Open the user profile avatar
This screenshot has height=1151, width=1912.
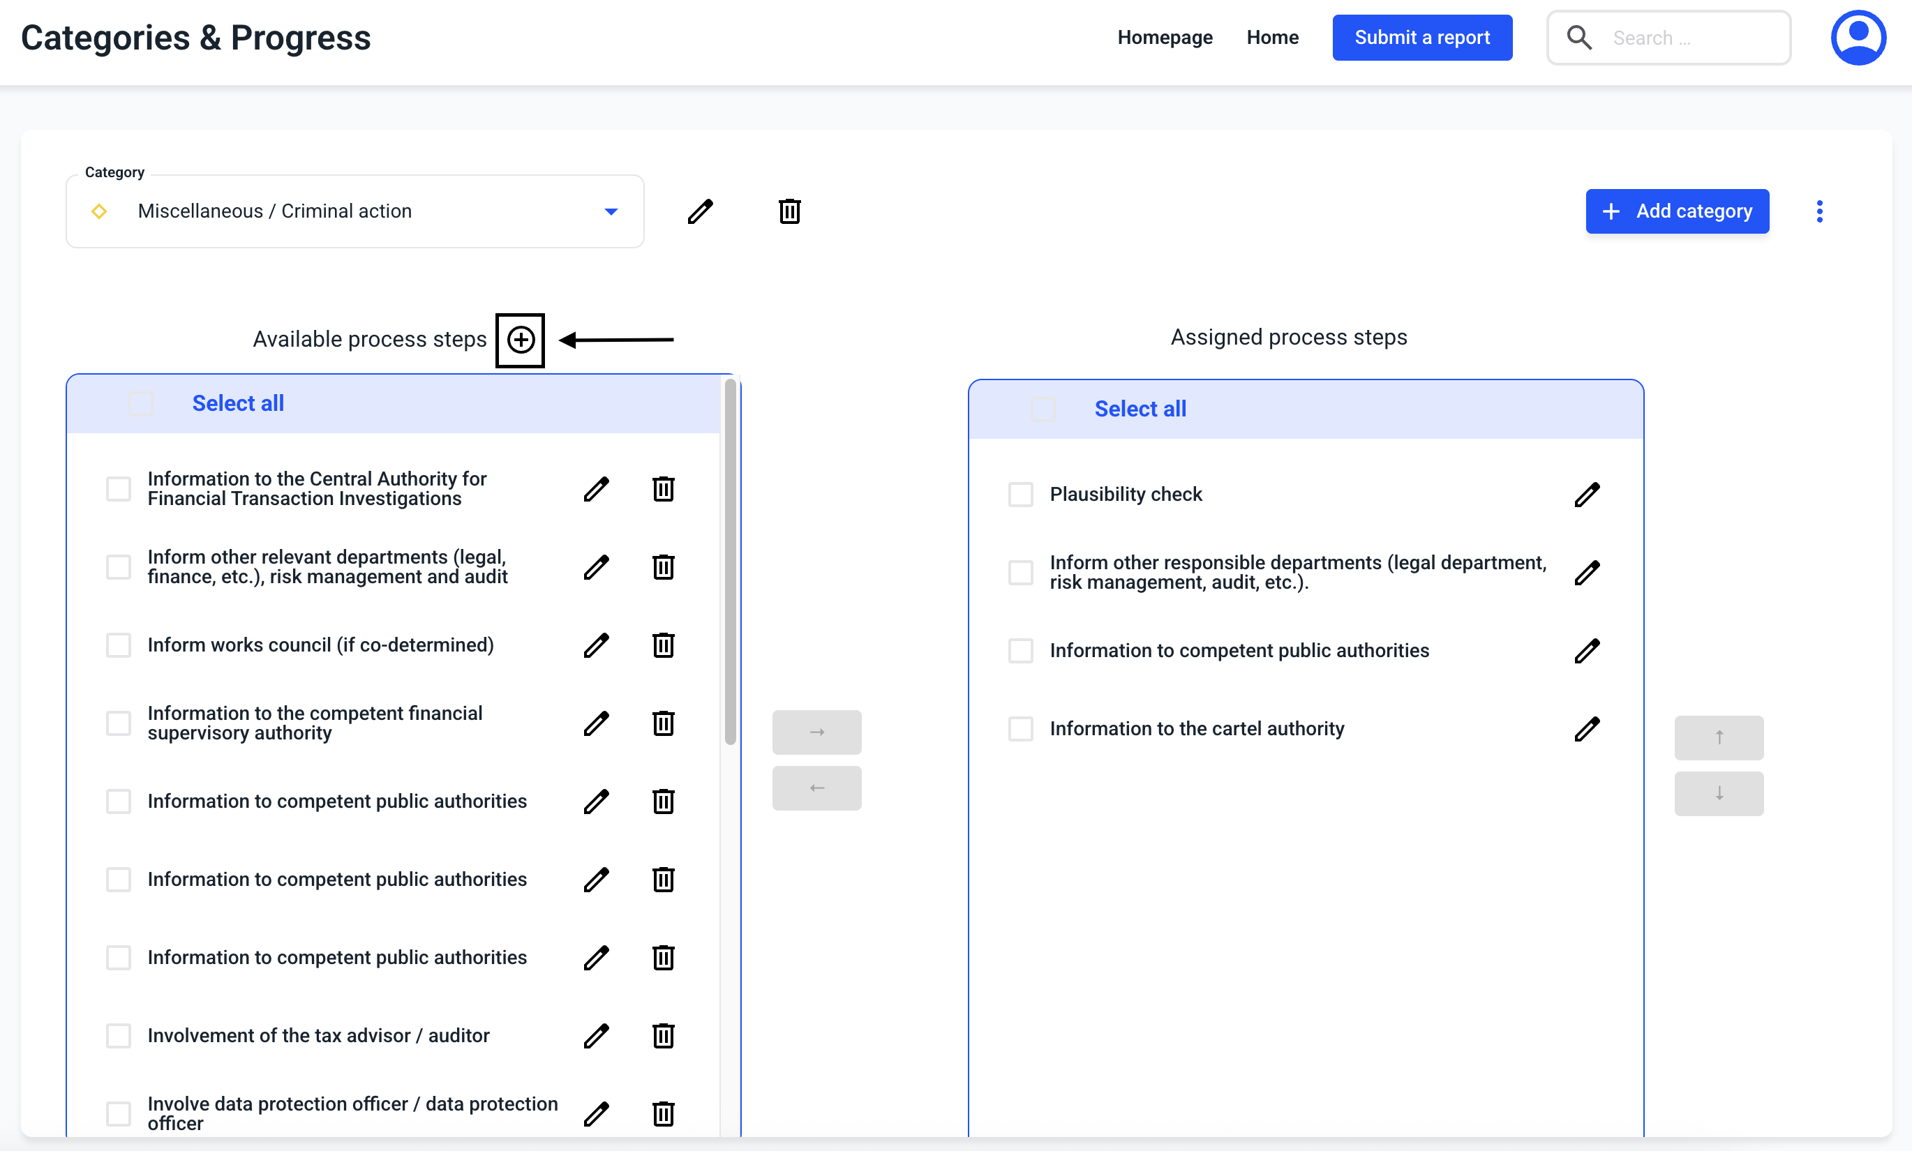click(x=1858, y=37)
